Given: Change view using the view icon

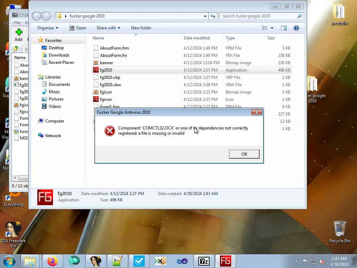Looking at the screenshot, I should (x=265, y=28).
